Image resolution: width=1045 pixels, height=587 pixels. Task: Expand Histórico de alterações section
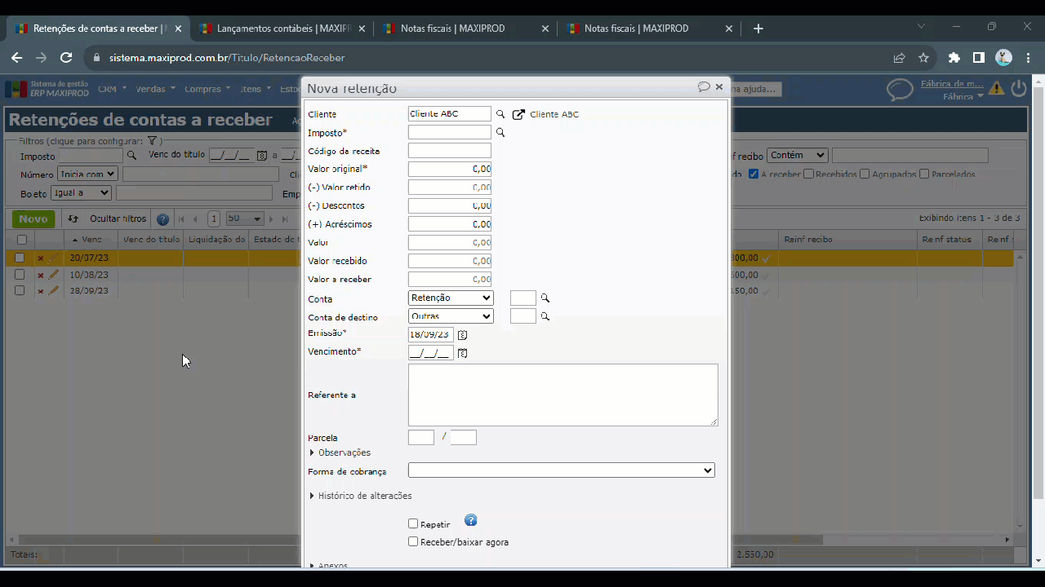[363, 496]
